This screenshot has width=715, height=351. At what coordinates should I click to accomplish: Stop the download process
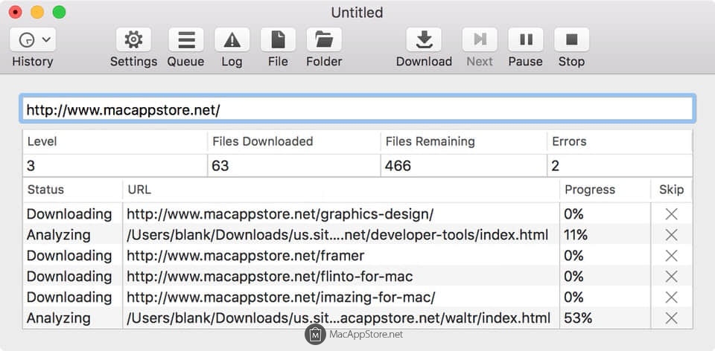click(x=571, y=39)
